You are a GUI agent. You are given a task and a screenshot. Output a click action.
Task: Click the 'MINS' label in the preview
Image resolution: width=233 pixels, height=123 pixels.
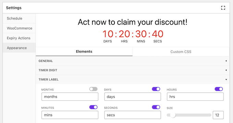pyautogui.click(x=141, y=41)
